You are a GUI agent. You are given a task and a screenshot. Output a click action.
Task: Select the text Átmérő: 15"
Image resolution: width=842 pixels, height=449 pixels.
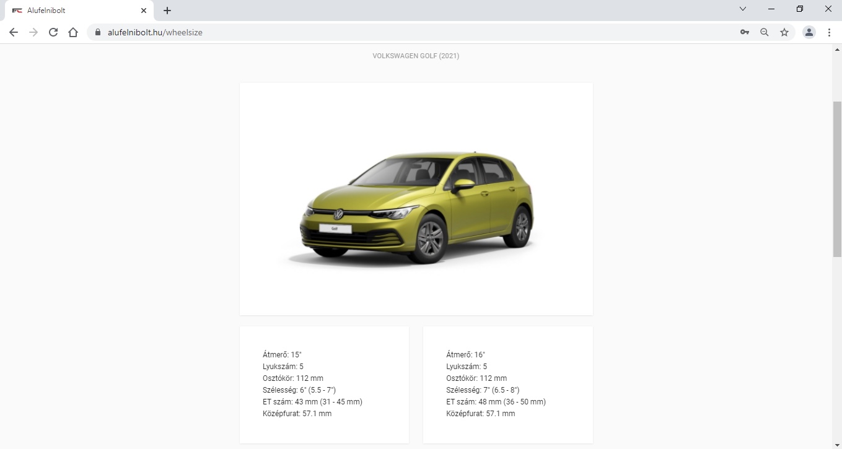click(282, 355)
